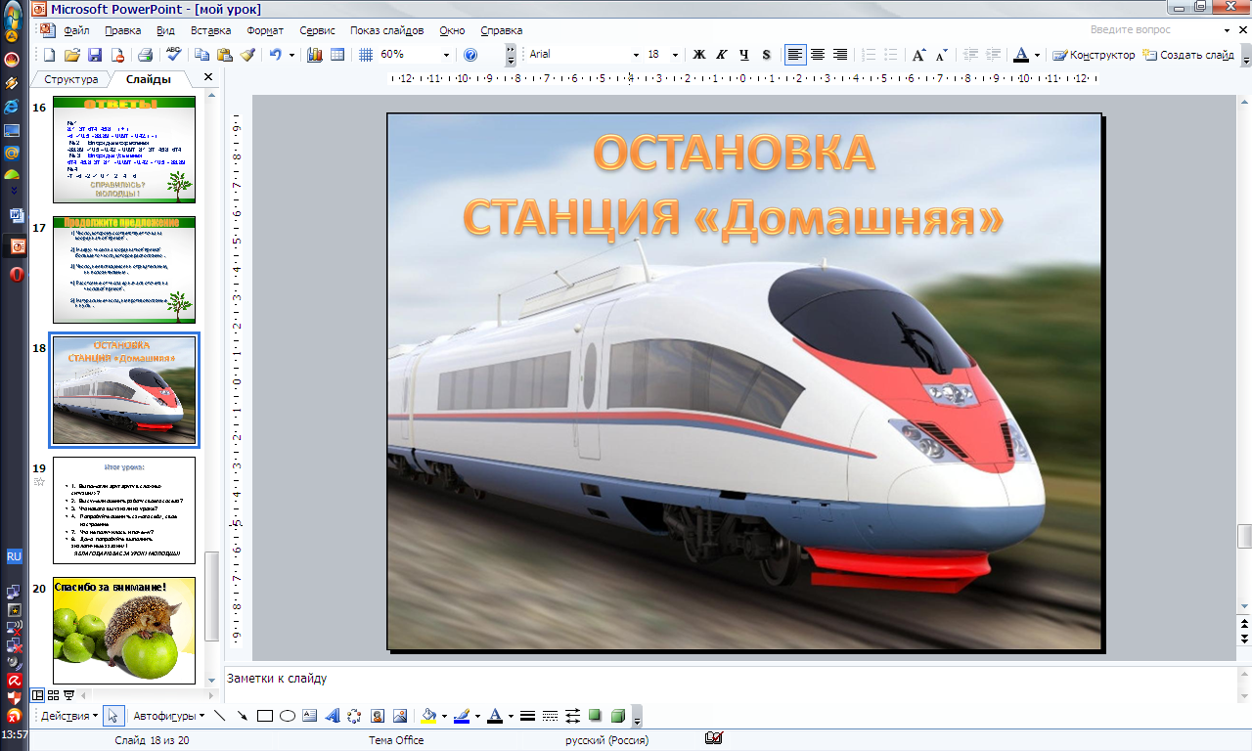Align text right
Screen dimensions: 1252x751
[x=840, y=55]
